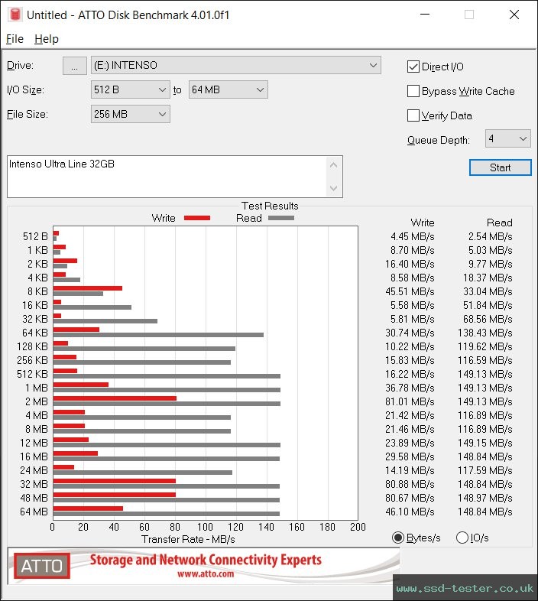Click the description box scroll down arrow
538x601 pixels.
point(333,188)
